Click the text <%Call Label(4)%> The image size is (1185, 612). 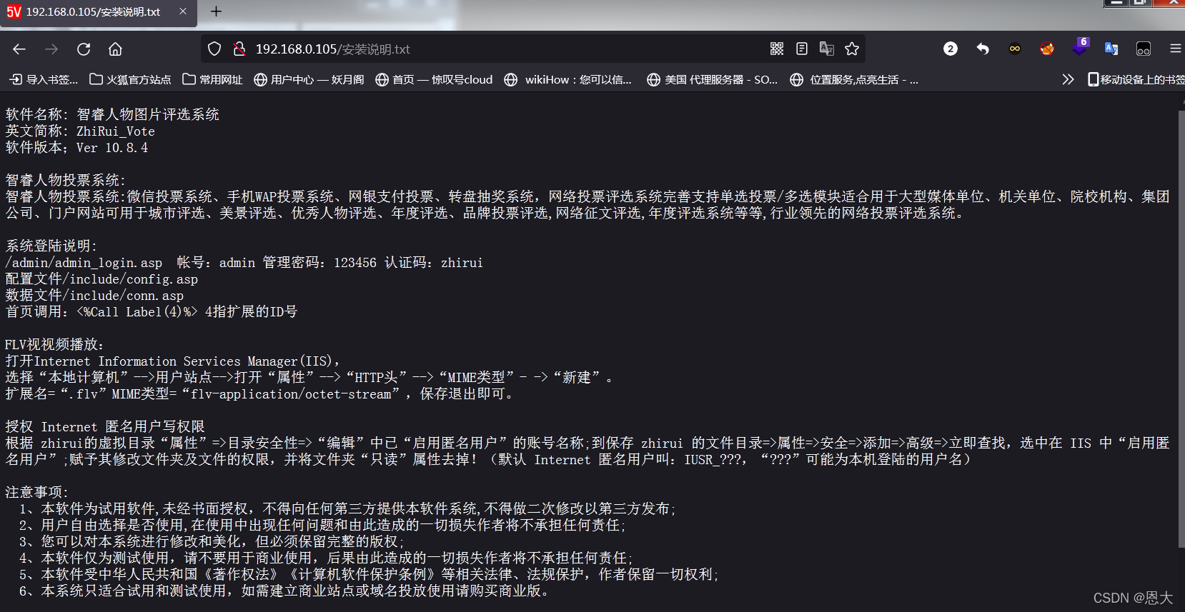pyautogui.click(x=137, y=312)
